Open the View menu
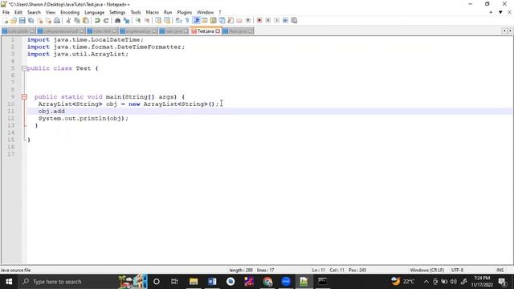 50,13
